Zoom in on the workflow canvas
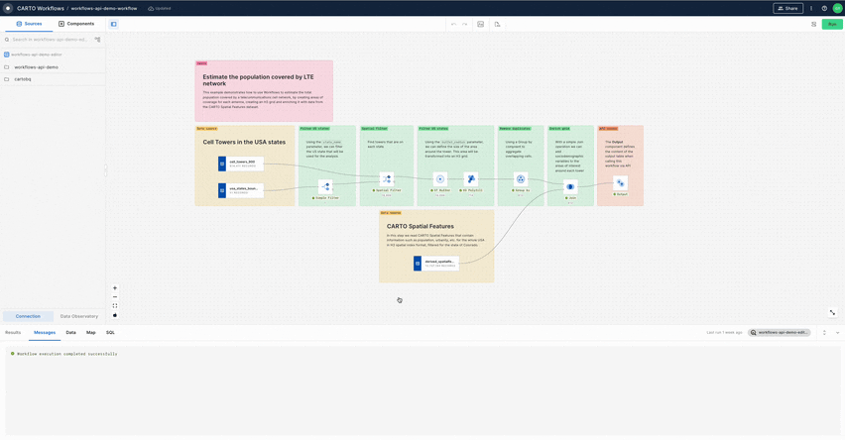The height and width of the screenshot is (440, 845). click(x=115, y=288)
